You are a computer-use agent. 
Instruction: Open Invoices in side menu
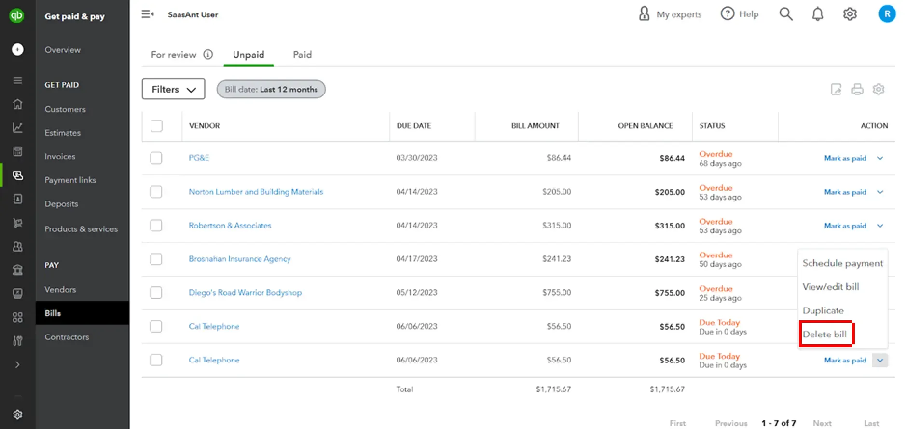(60, 156)
